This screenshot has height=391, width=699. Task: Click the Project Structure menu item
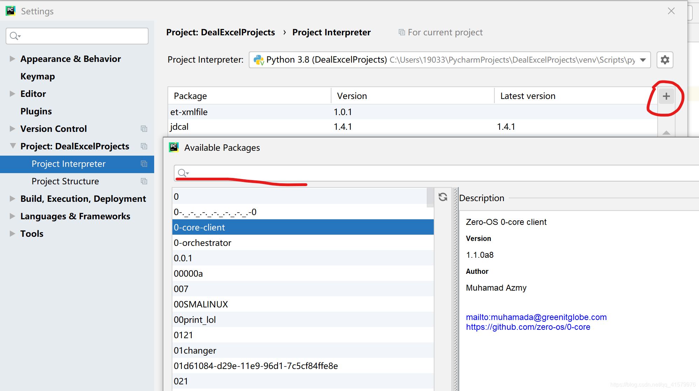tap(65, 181)
